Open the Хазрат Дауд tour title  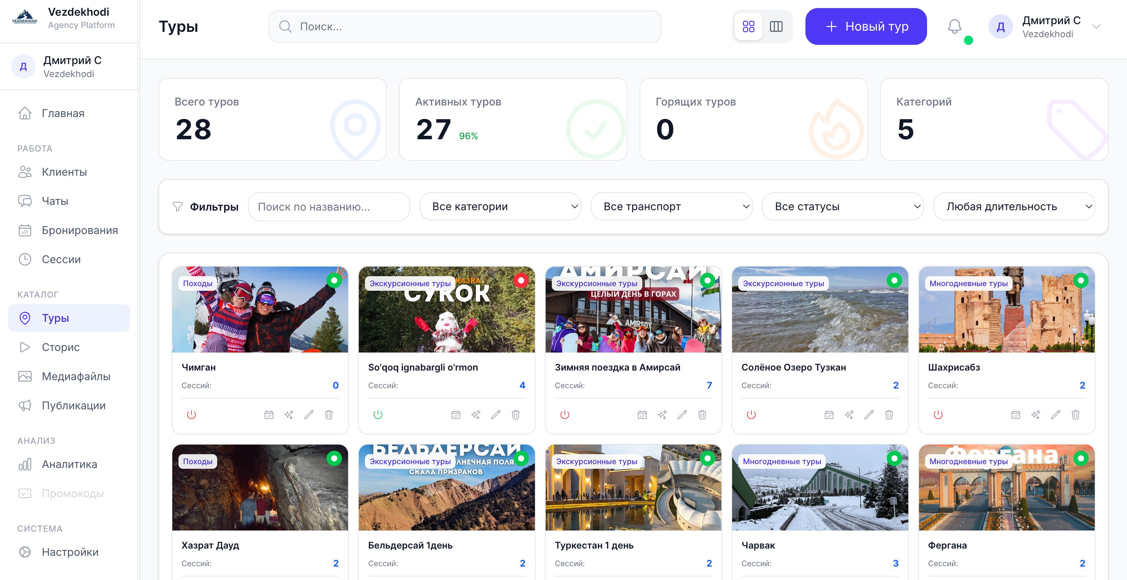pos(210,545)
